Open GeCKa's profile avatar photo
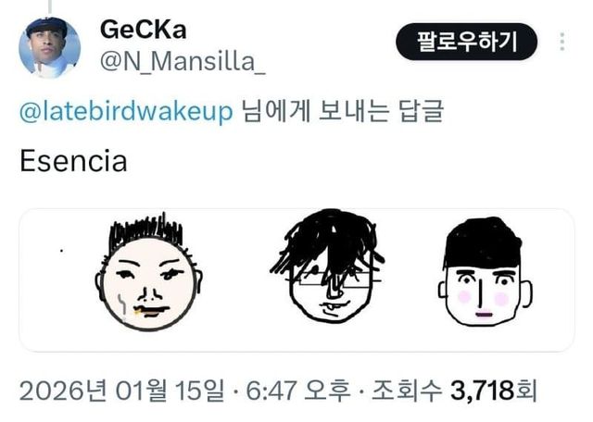Screen dimensions: 593x422 (x=49, y=47)
